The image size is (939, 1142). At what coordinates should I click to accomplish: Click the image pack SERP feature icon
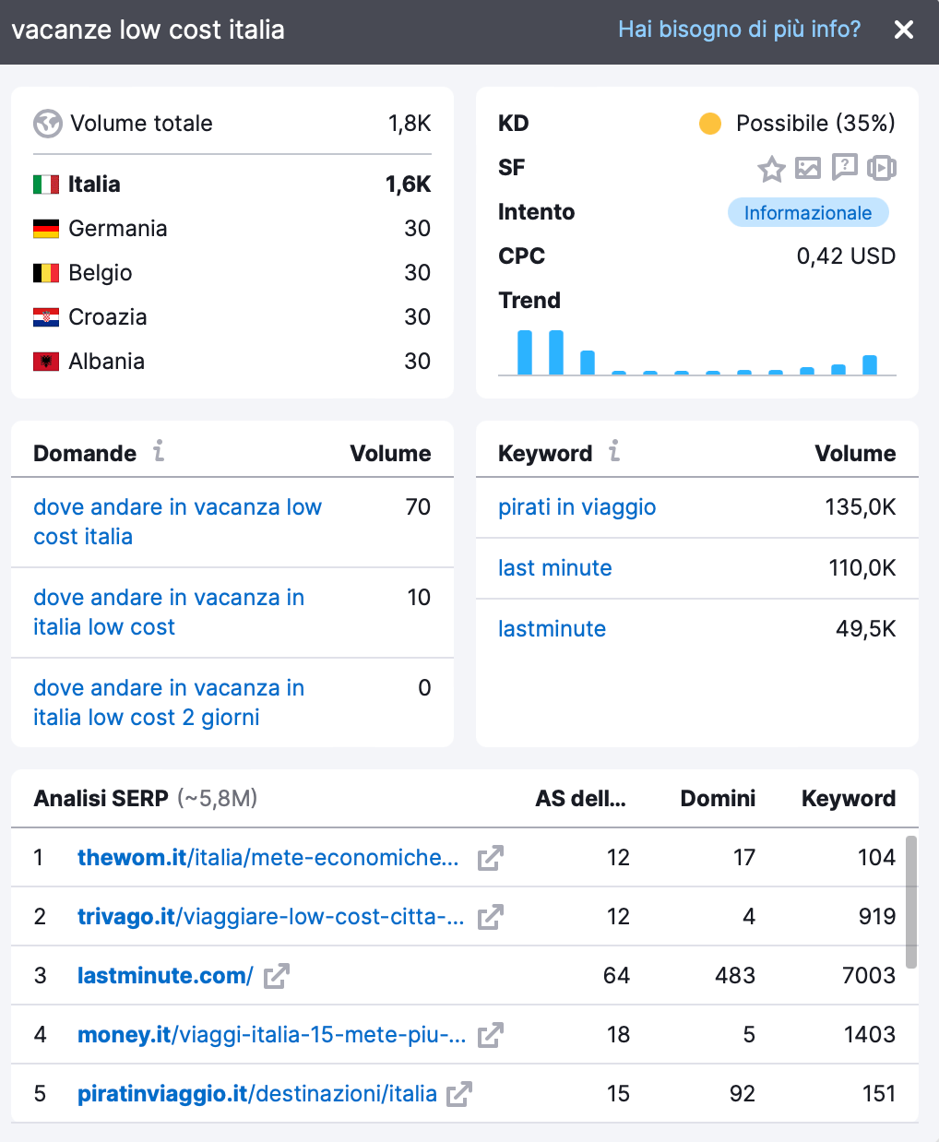pyautogui.click(x=808, y=168)
